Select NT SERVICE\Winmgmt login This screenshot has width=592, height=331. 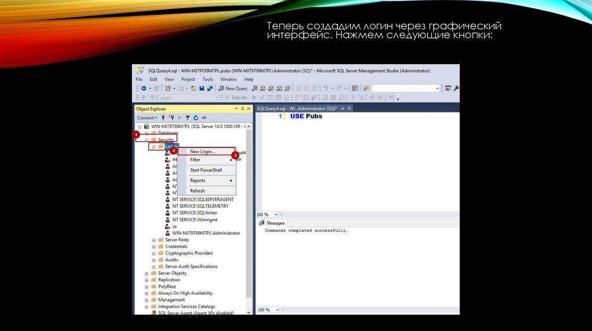(195, 220)
